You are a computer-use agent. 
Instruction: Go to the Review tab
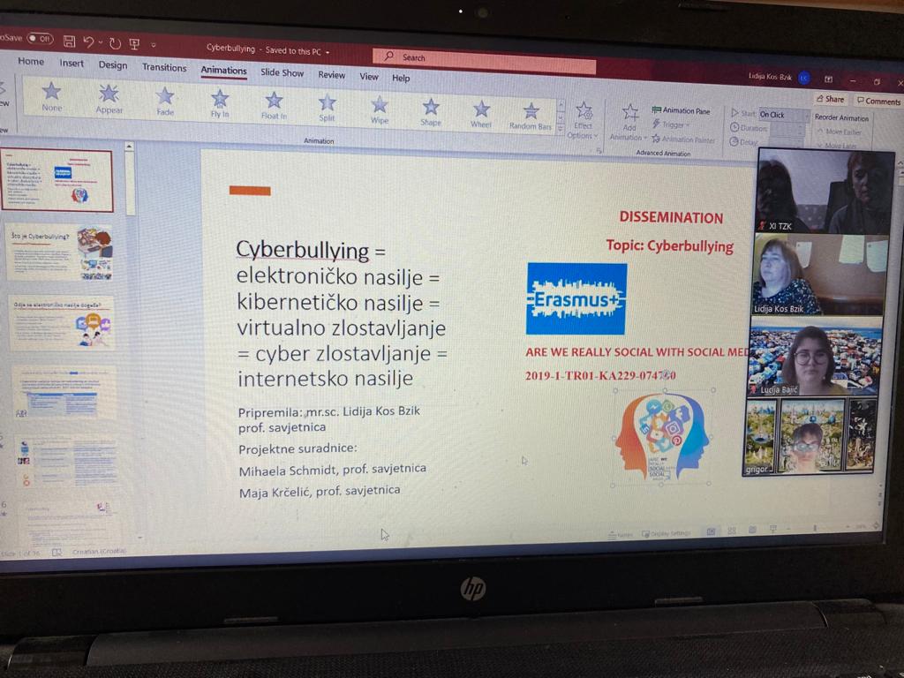tap(332, 75)
